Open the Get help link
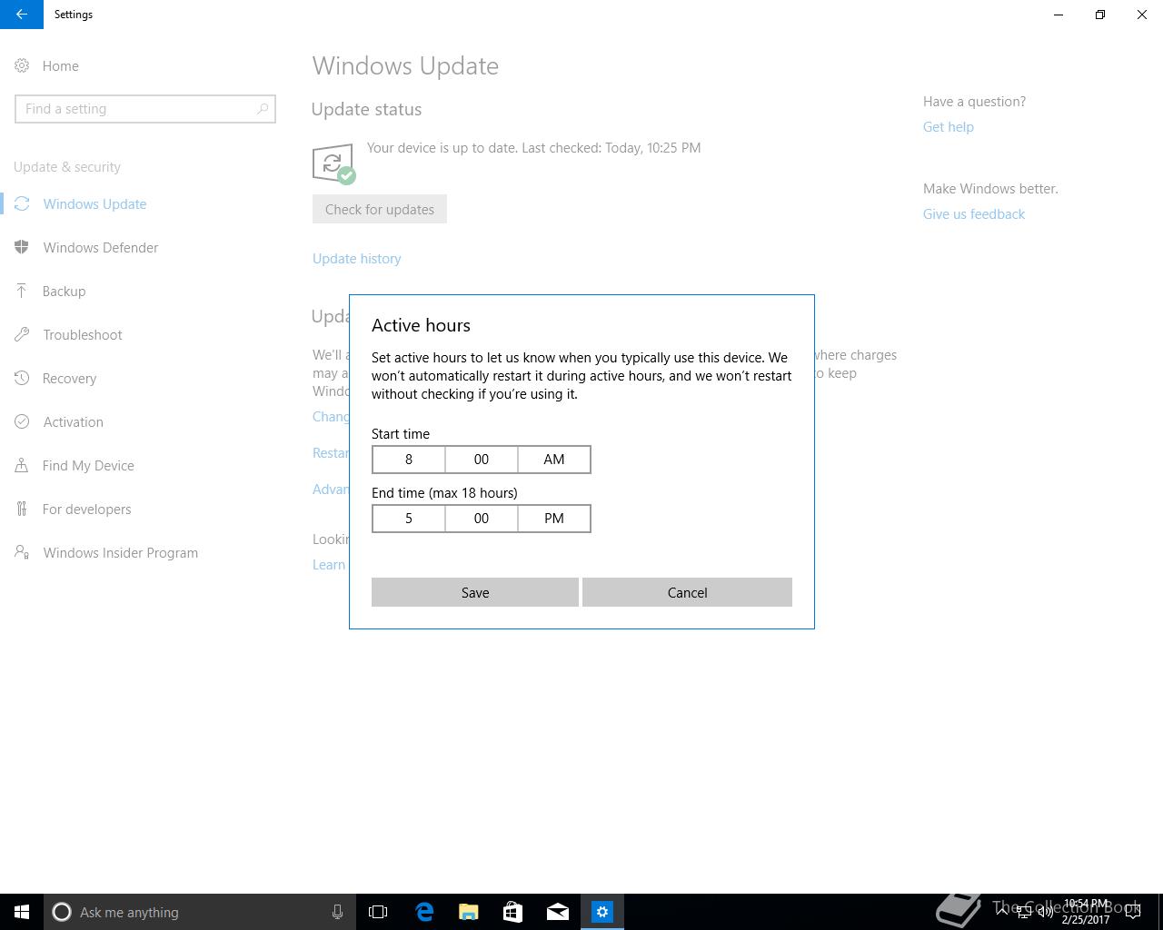The image size is (1163, 930). [949, 127]
